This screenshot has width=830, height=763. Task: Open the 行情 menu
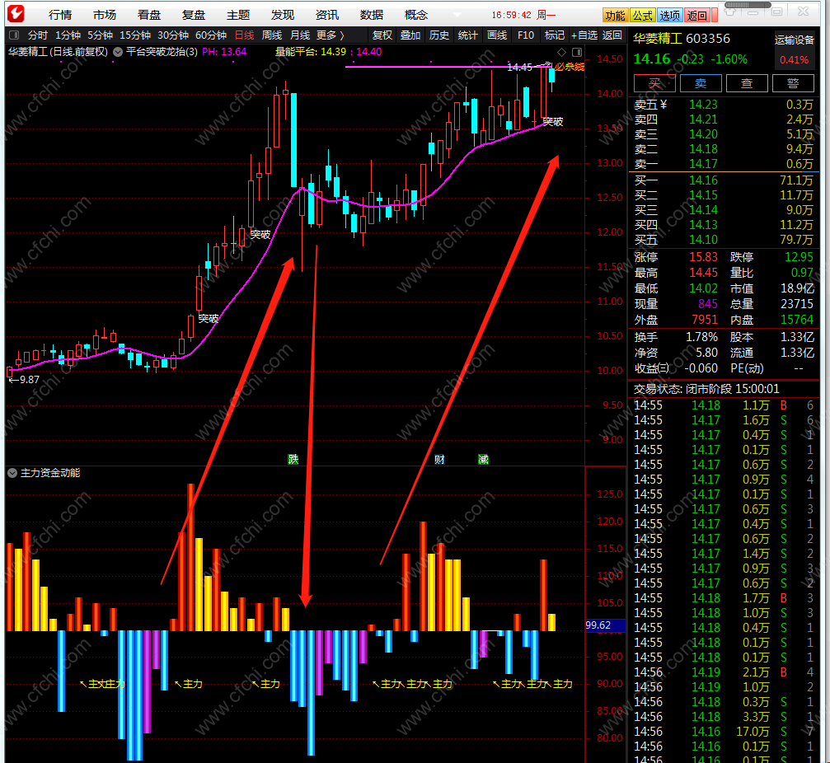60,15
